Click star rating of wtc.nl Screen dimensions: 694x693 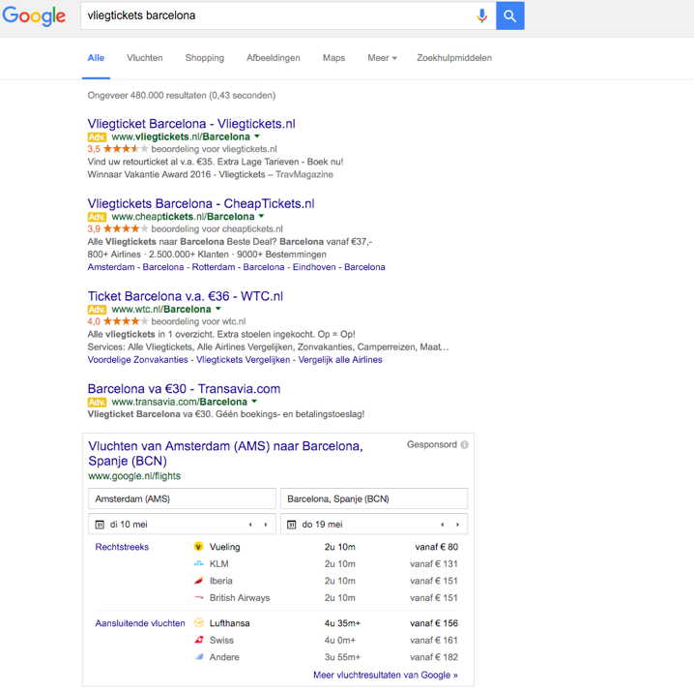pos(126,321)
